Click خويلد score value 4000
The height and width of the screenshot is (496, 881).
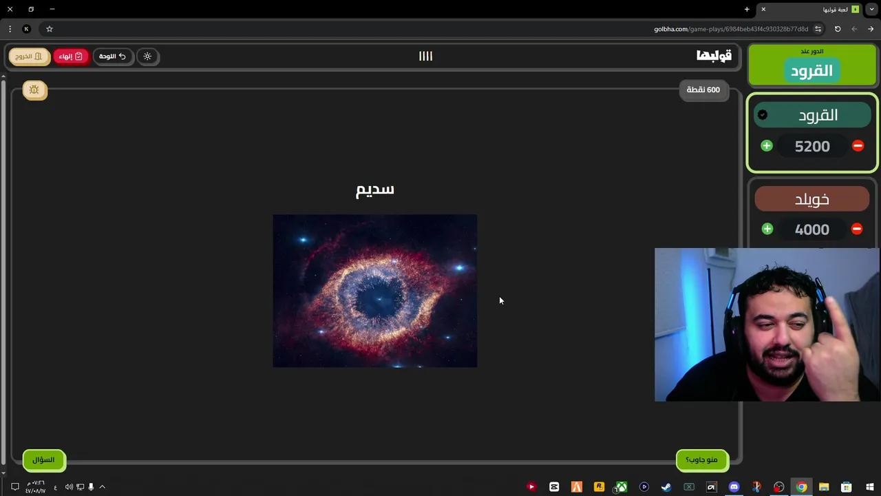(x=812, y=229)
